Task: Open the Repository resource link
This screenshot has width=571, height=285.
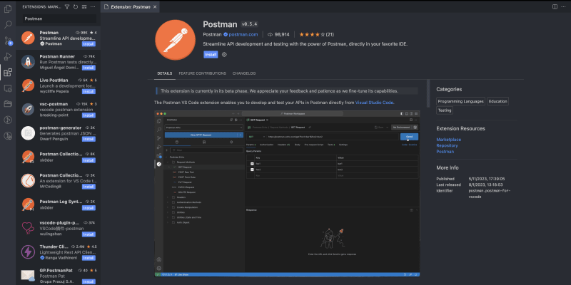Action: 448,145
